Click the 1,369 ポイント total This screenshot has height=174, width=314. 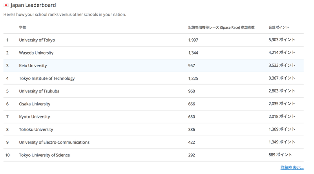pos(282,129)
